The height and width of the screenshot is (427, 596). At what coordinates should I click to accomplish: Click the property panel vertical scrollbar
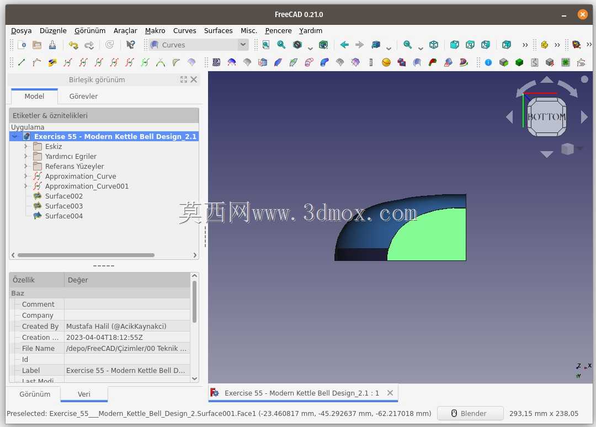click(195, 302)
